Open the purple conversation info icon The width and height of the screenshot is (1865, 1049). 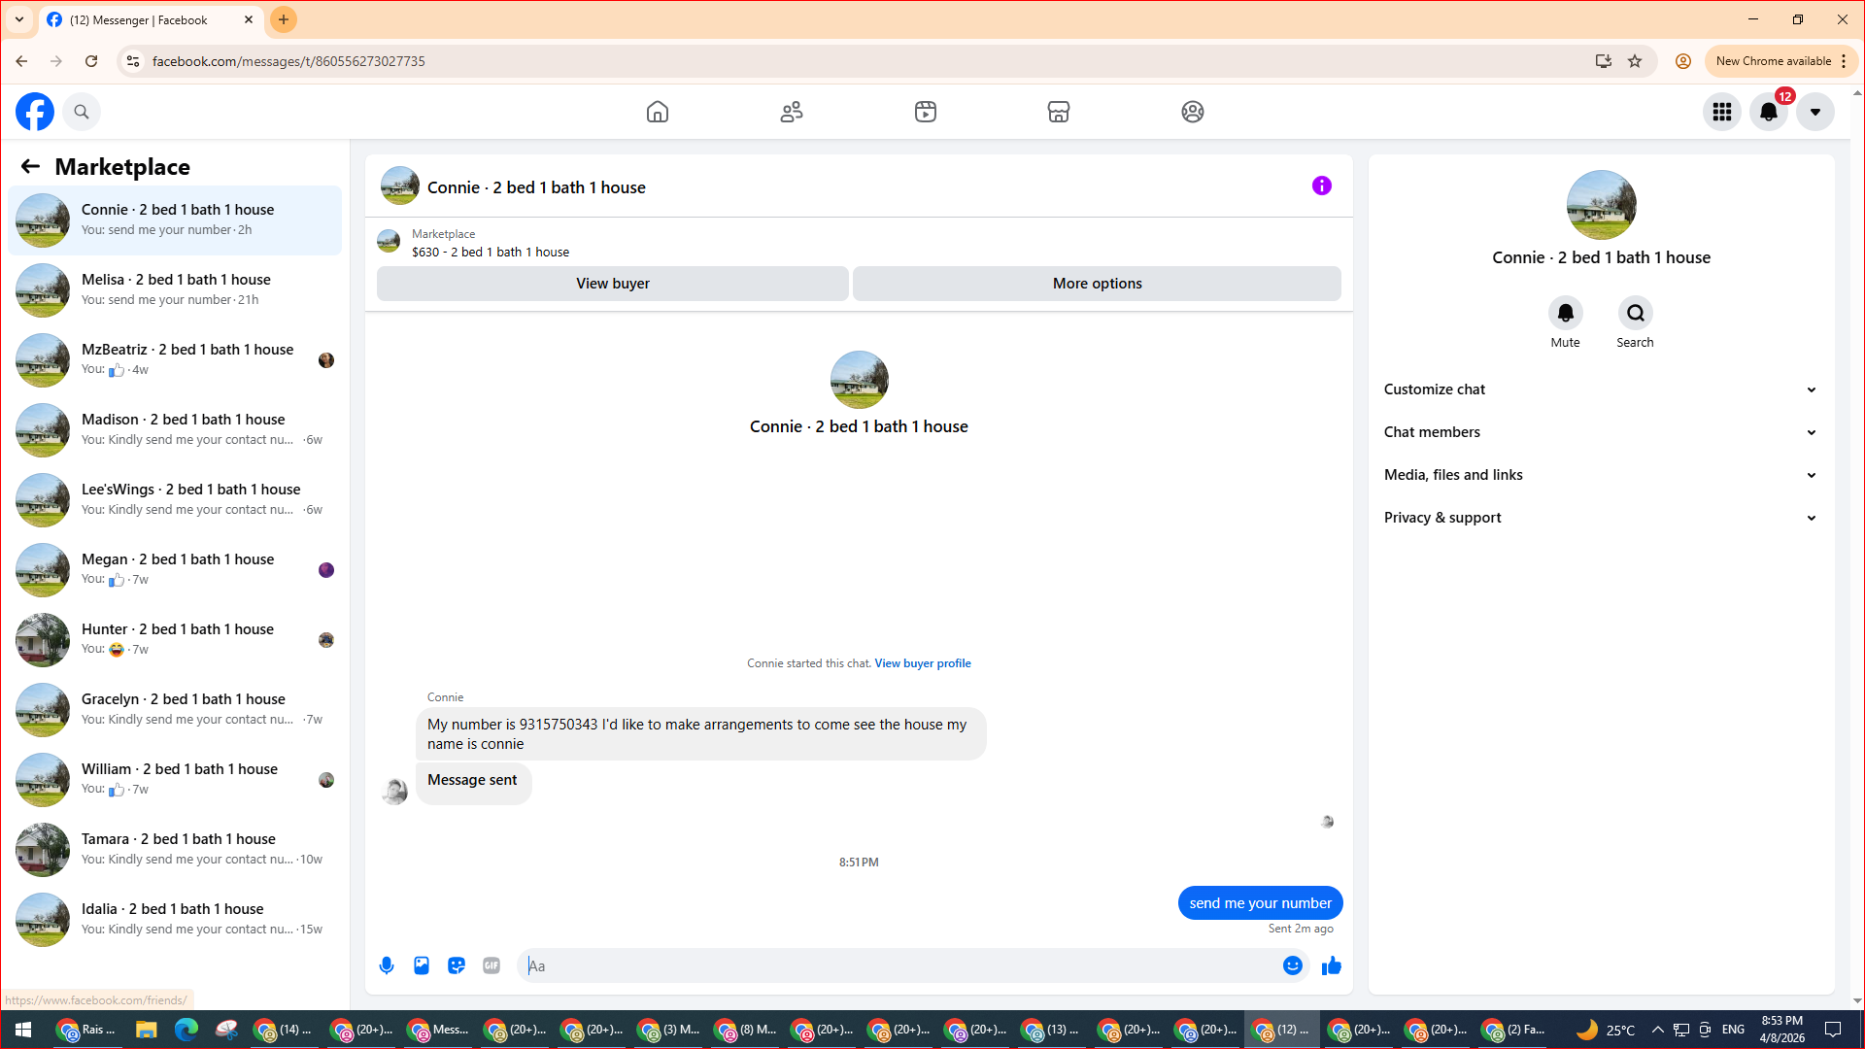point(1321,186)
